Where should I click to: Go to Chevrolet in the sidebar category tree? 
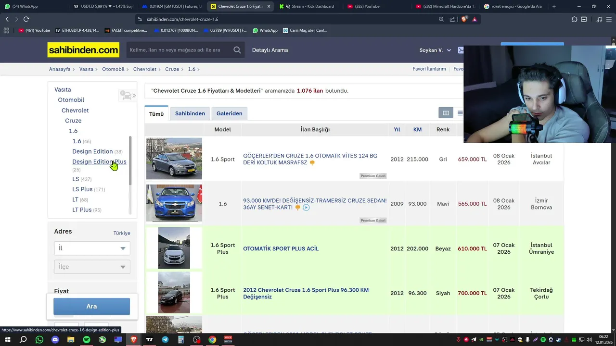tap(75, 111)
